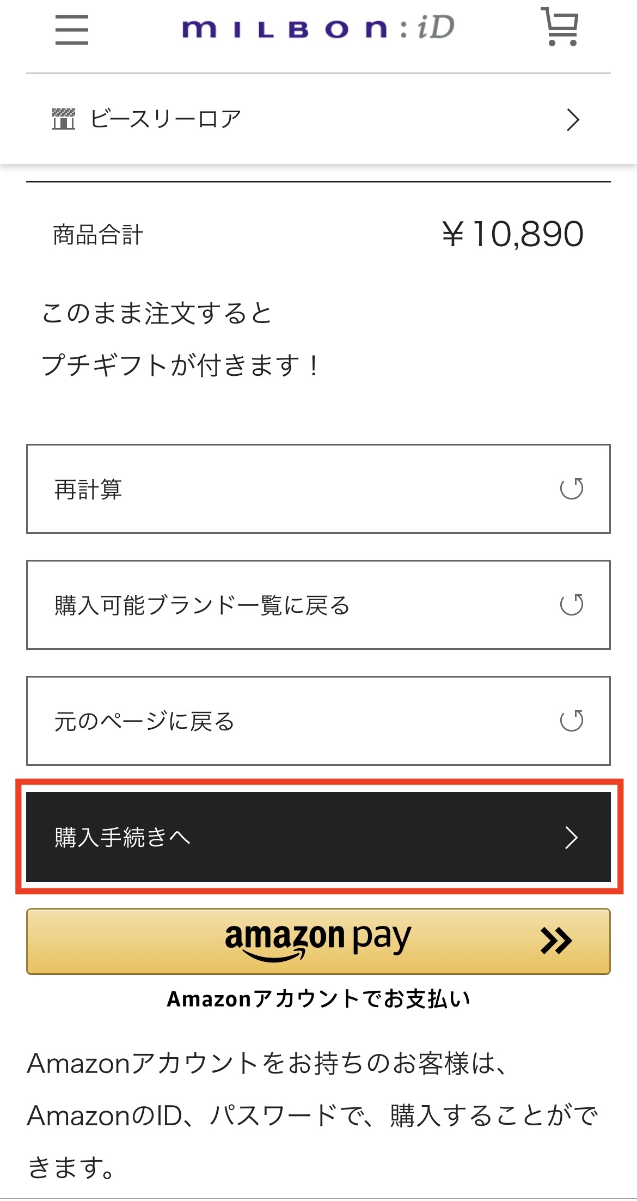
Task: Open the hamburger menu icon
Action: 71,29
